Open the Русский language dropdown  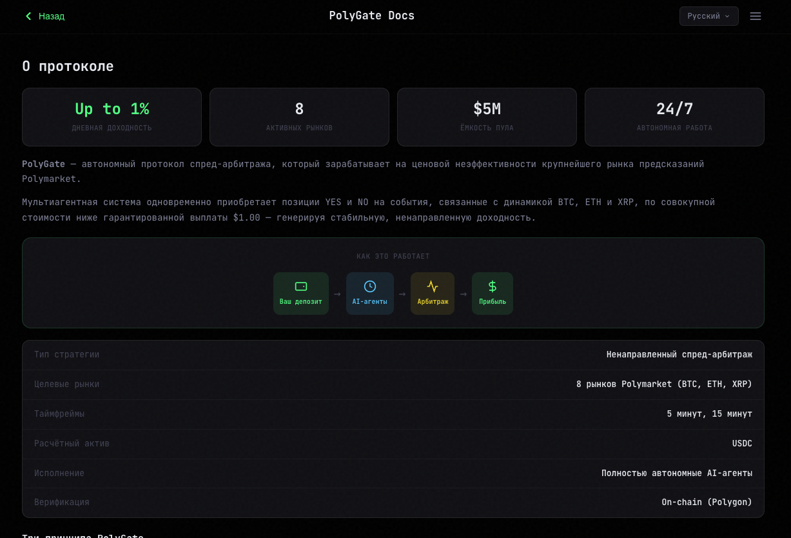708,16
